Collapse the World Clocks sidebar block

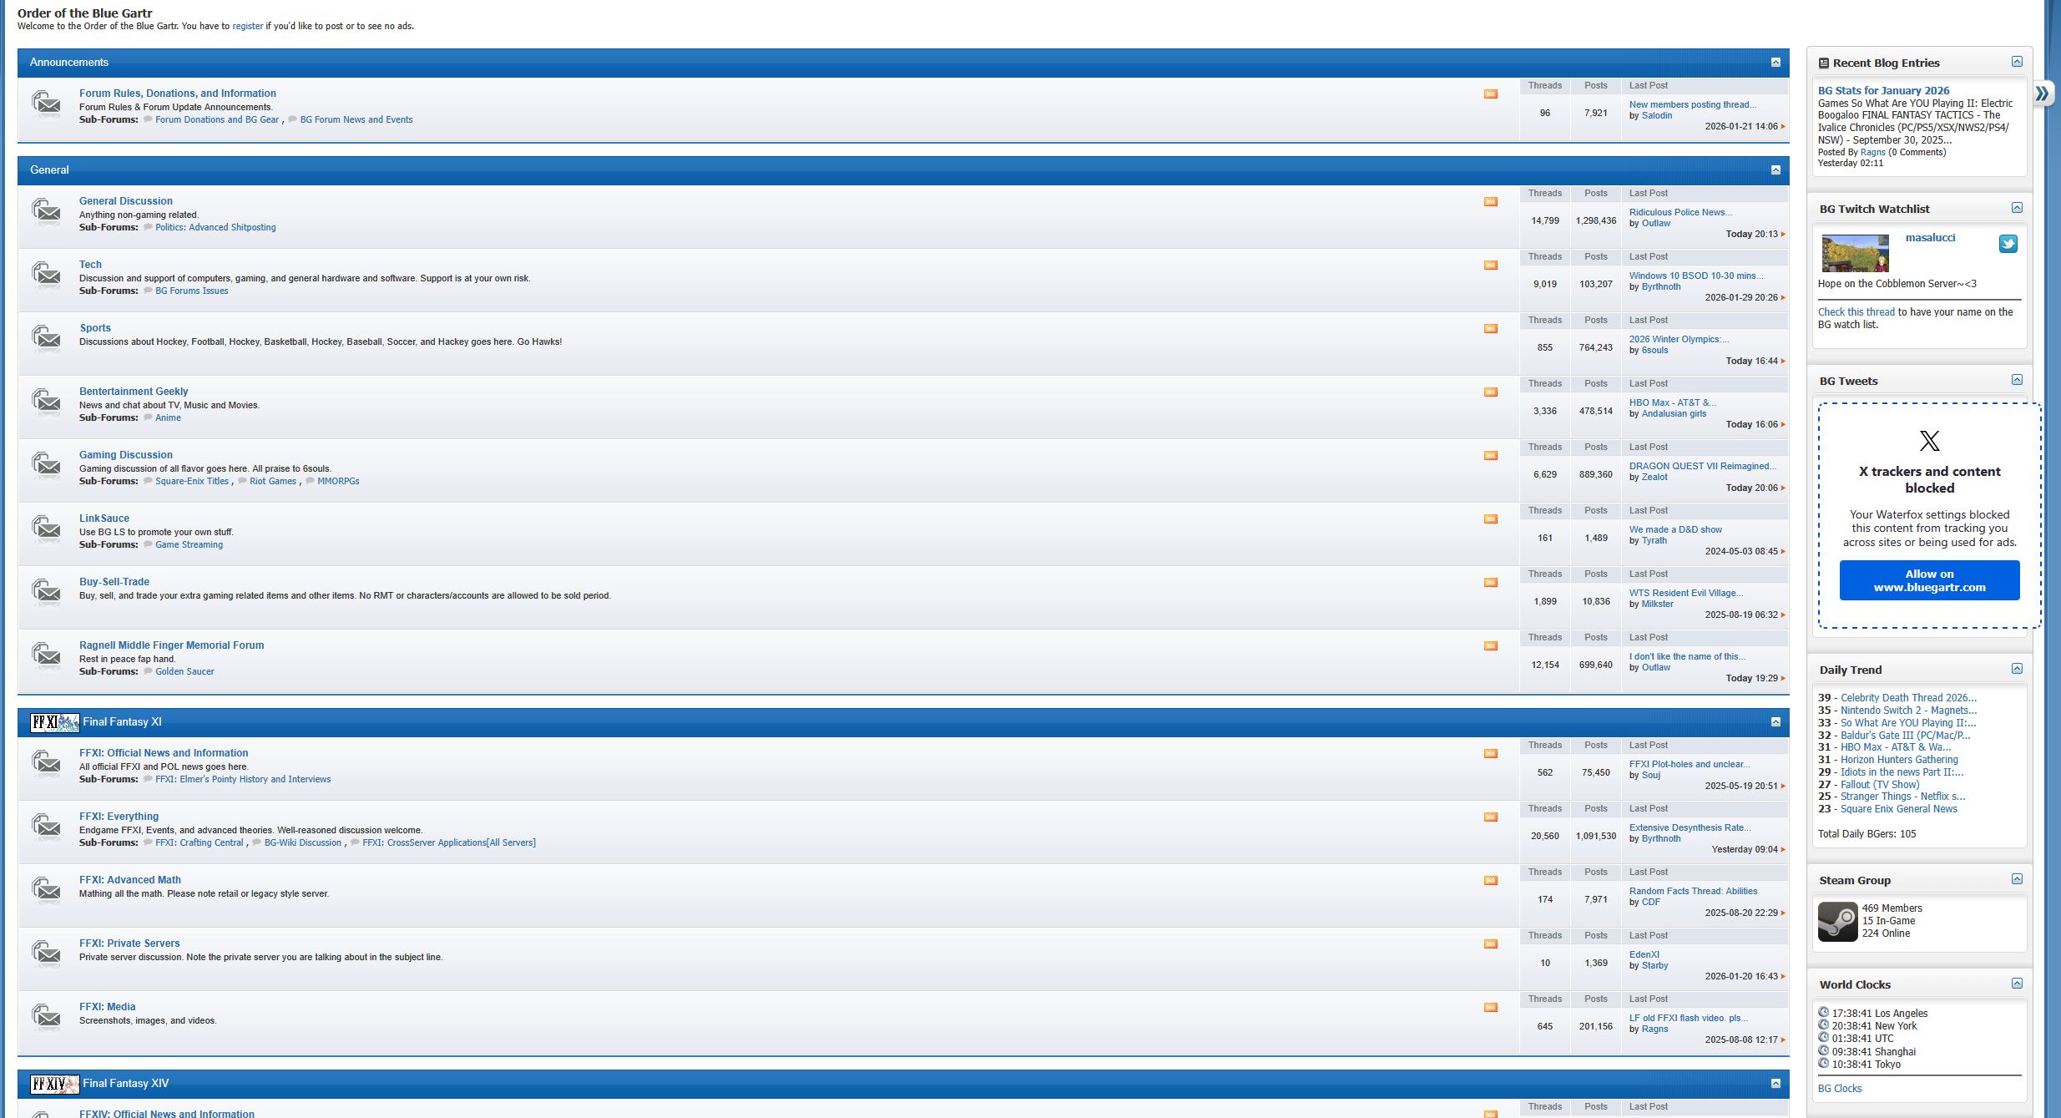coord(2017,984)
